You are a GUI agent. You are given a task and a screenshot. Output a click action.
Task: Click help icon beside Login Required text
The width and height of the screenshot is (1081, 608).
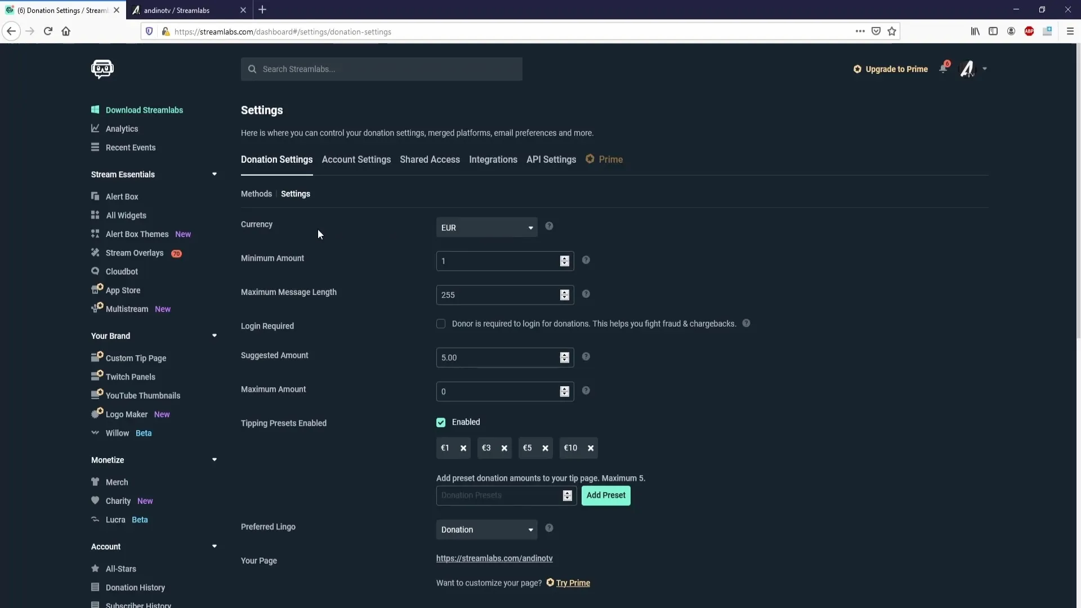[746, 323]
